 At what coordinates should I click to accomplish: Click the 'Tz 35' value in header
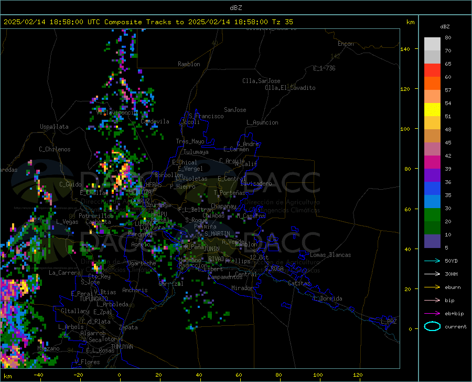point(282,22)
